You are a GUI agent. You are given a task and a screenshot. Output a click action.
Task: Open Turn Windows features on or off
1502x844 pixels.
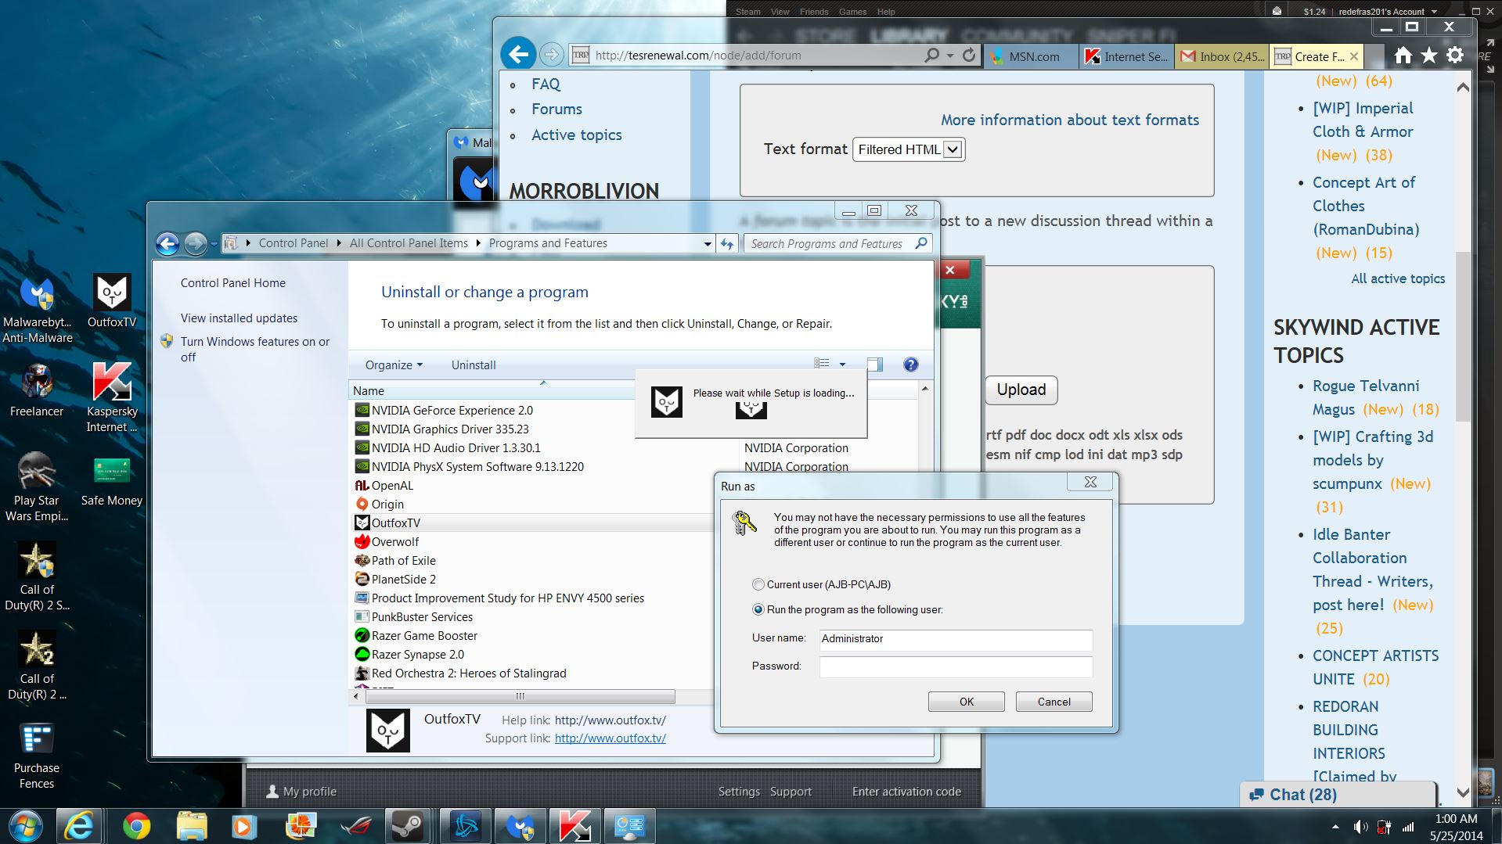tap(255, 349)
